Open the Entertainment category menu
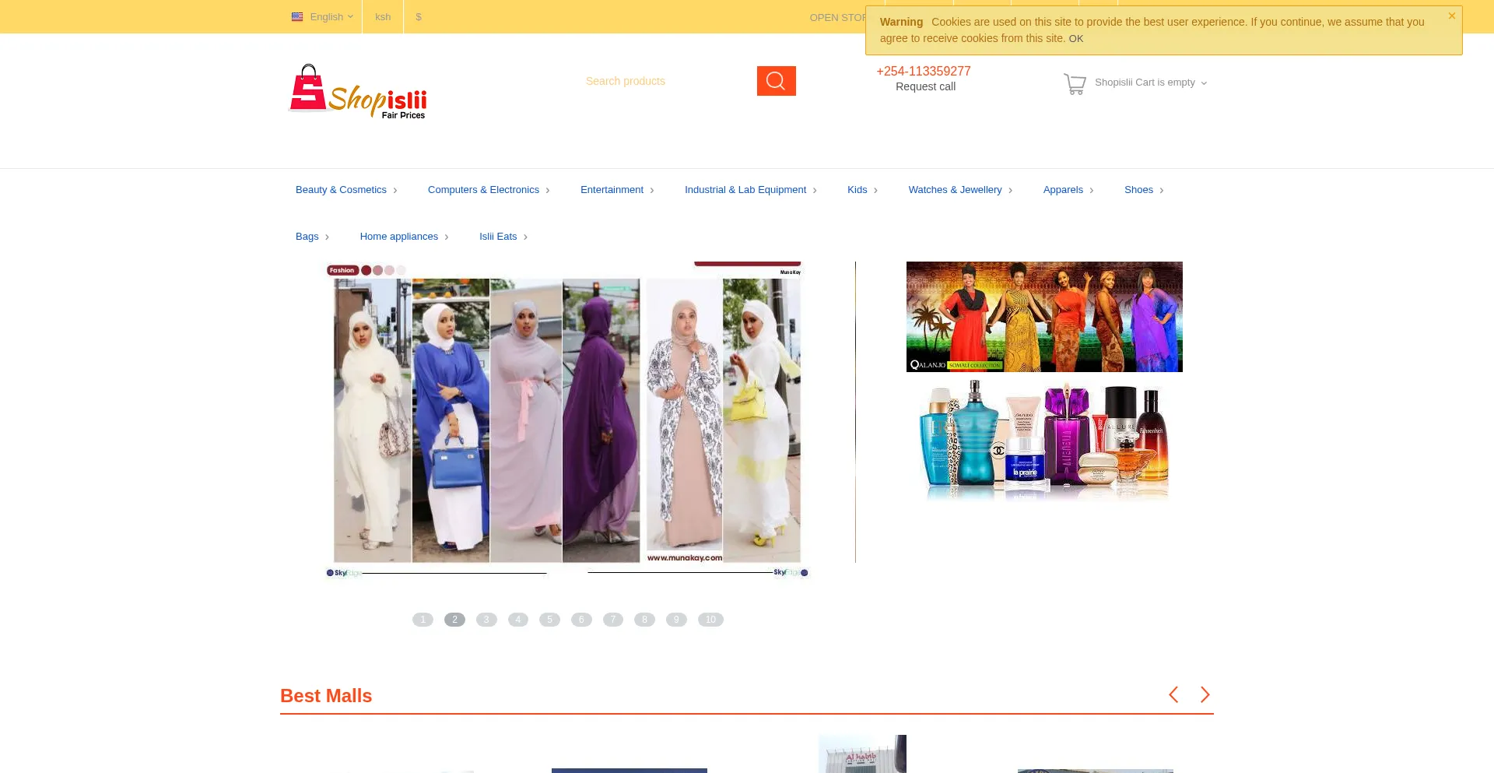This screenshot has width=1494, height=773. click(x=612, y=189)
